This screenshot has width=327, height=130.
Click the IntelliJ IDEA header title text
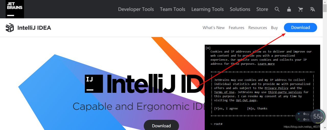(34, 28)
